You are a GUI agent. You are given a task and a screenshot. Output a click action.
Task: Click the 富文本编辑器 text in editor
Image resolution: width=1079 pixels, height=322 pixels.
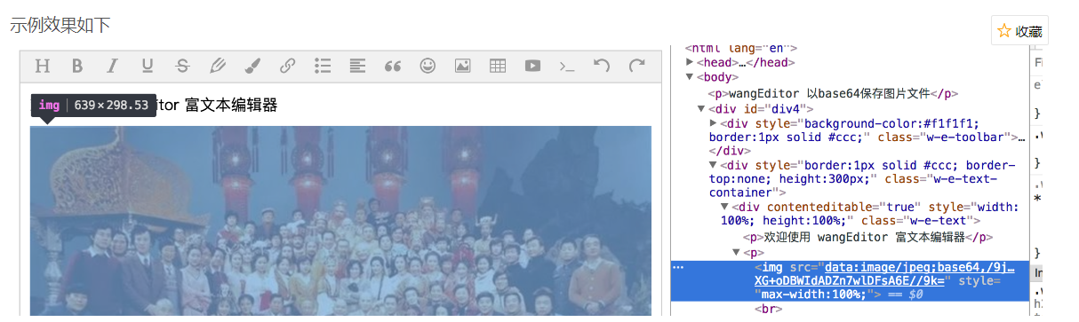point(231,106)
